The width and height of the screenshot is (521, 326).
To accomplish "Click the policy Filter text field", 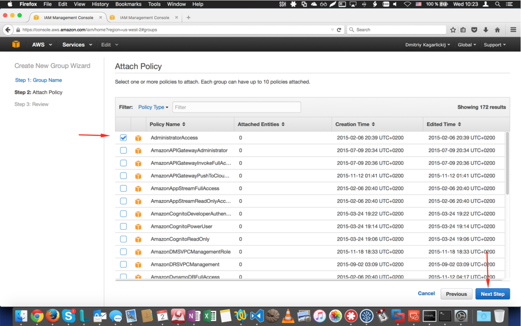I will [x=237, y=107].
